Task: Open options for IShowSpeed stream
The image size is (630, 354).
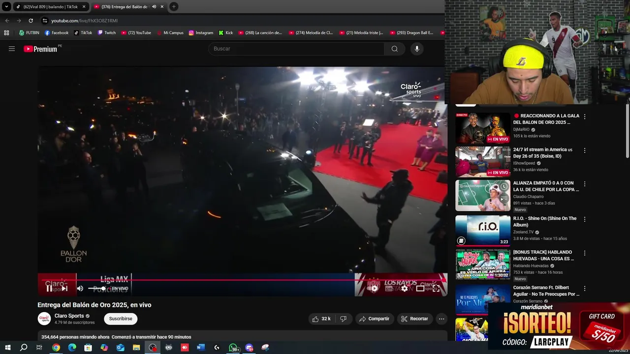Action: click(585, 150)
